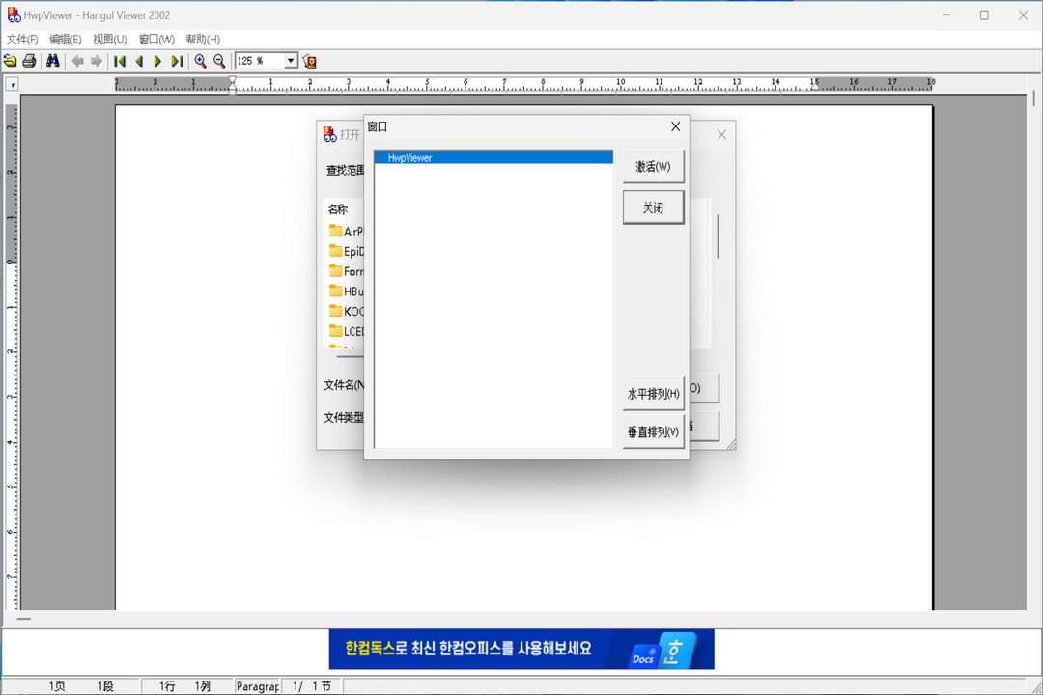
Task: Jump to first page with toolbar icon
Action: pos(118,60)
